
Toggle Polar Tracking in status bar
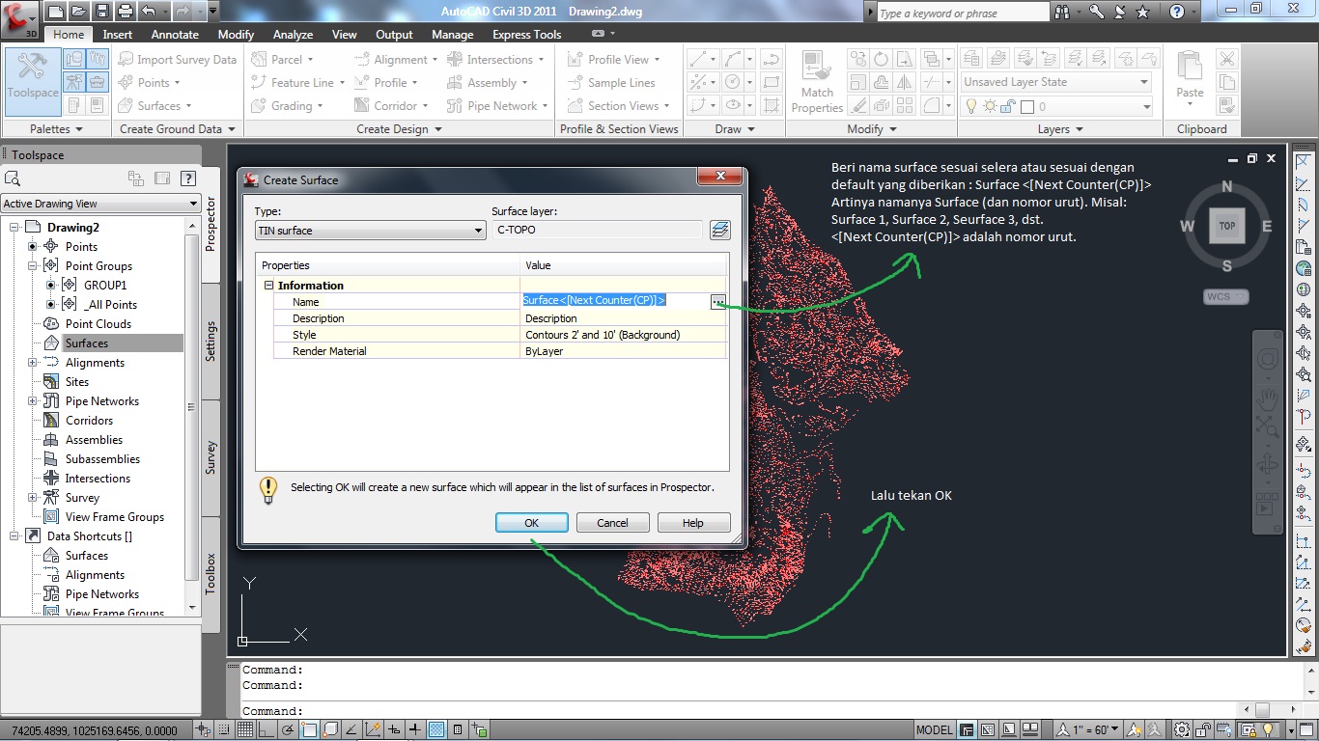click(288, 730)
